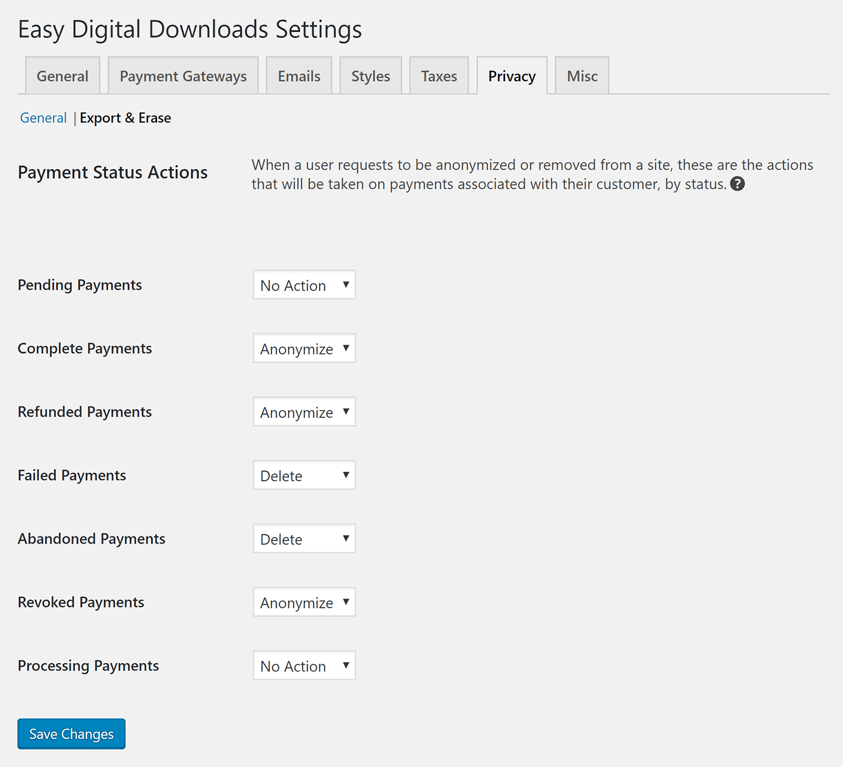This screenshot has height=767, width=843.
Task: Click the General privacy sub-section link
Action: [43, 118]
